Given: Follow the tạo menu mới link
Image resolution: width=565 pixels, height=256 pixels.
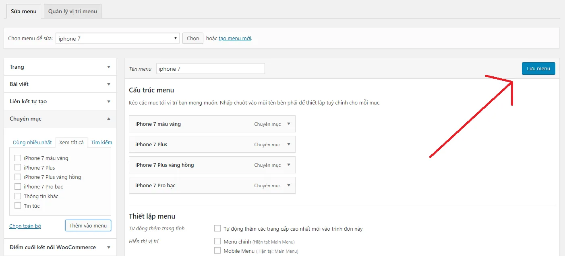Looking at the screenshot, I should coord(235,39).
